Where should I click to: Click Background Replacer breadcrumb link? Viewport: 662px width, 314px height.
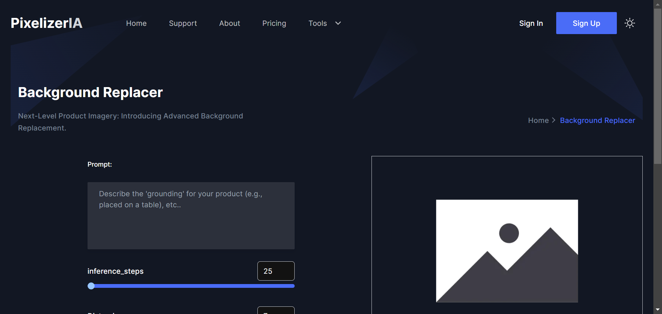(597, 120)
